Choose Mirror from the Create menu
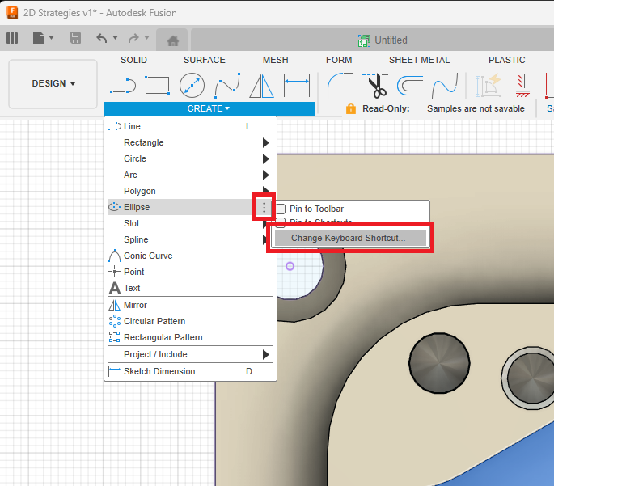The image size is (626, 486). click(x=190, y=305)
